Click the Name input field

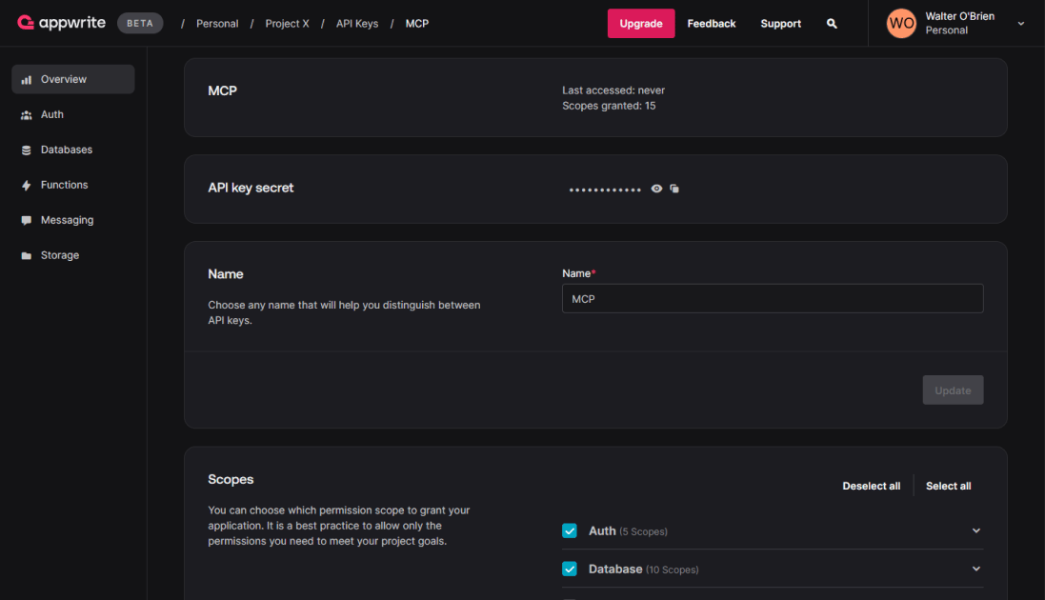point(773,299)
